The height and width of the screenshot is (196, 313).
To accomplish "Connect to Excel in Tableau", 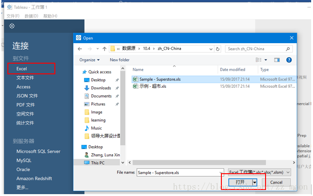I will click(x=21, y=69).
